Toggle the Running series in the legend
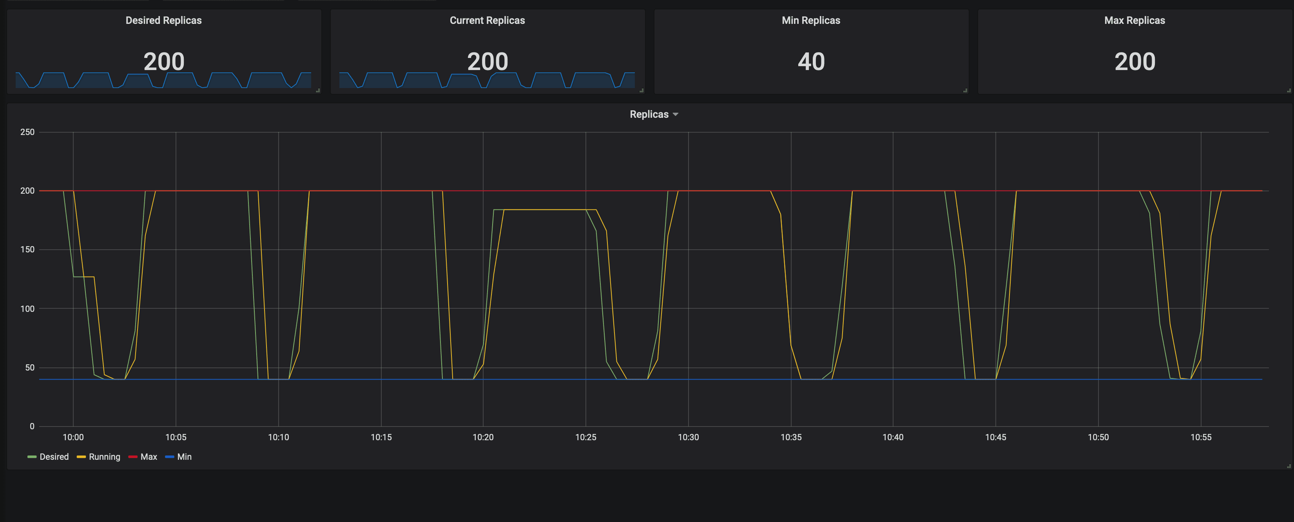 [x=105, y=457]
